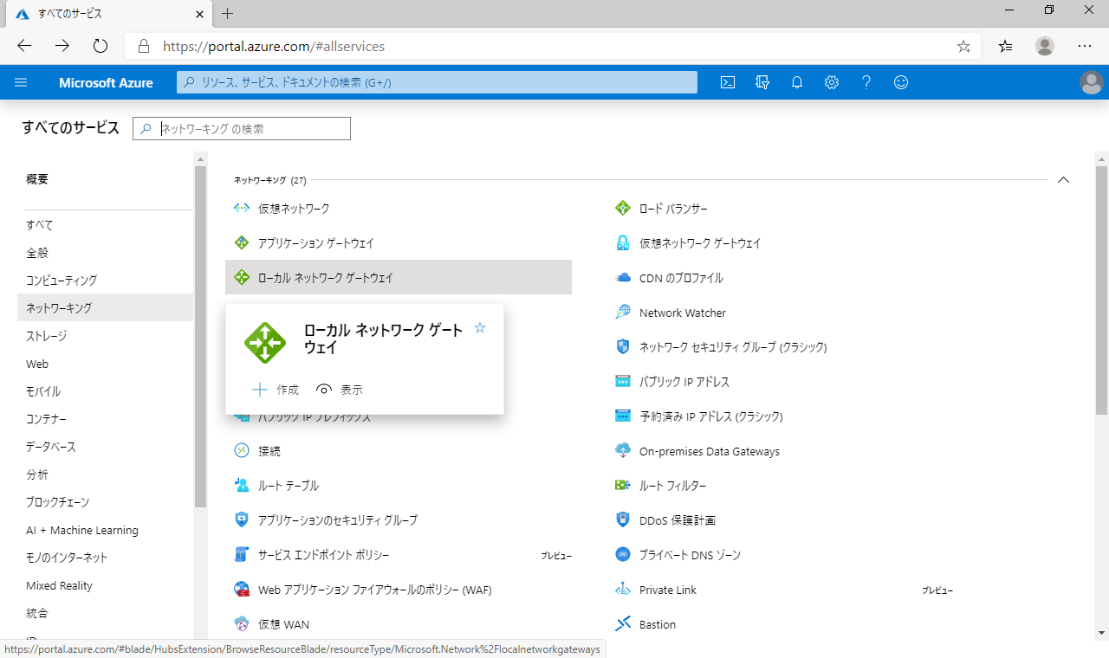Select the モノのインターネット category

(67, 558)
